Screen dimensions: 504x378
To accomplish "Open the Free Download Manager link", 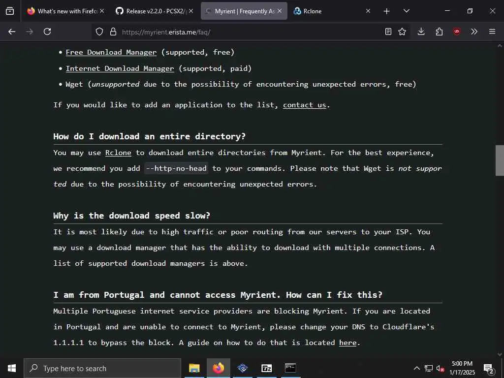I will (x=111, y=52).
